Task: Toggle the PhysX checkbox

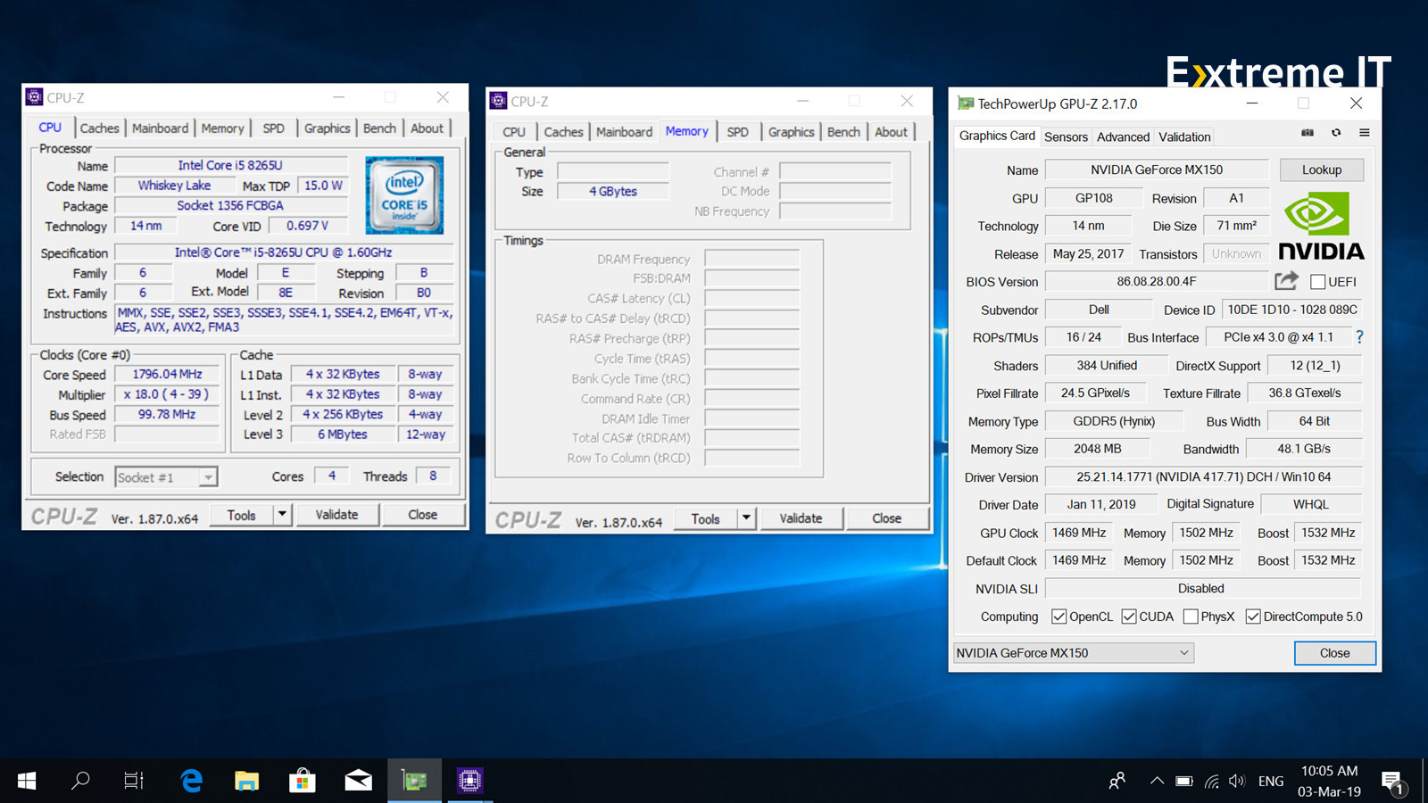Action: (1191, 617)
